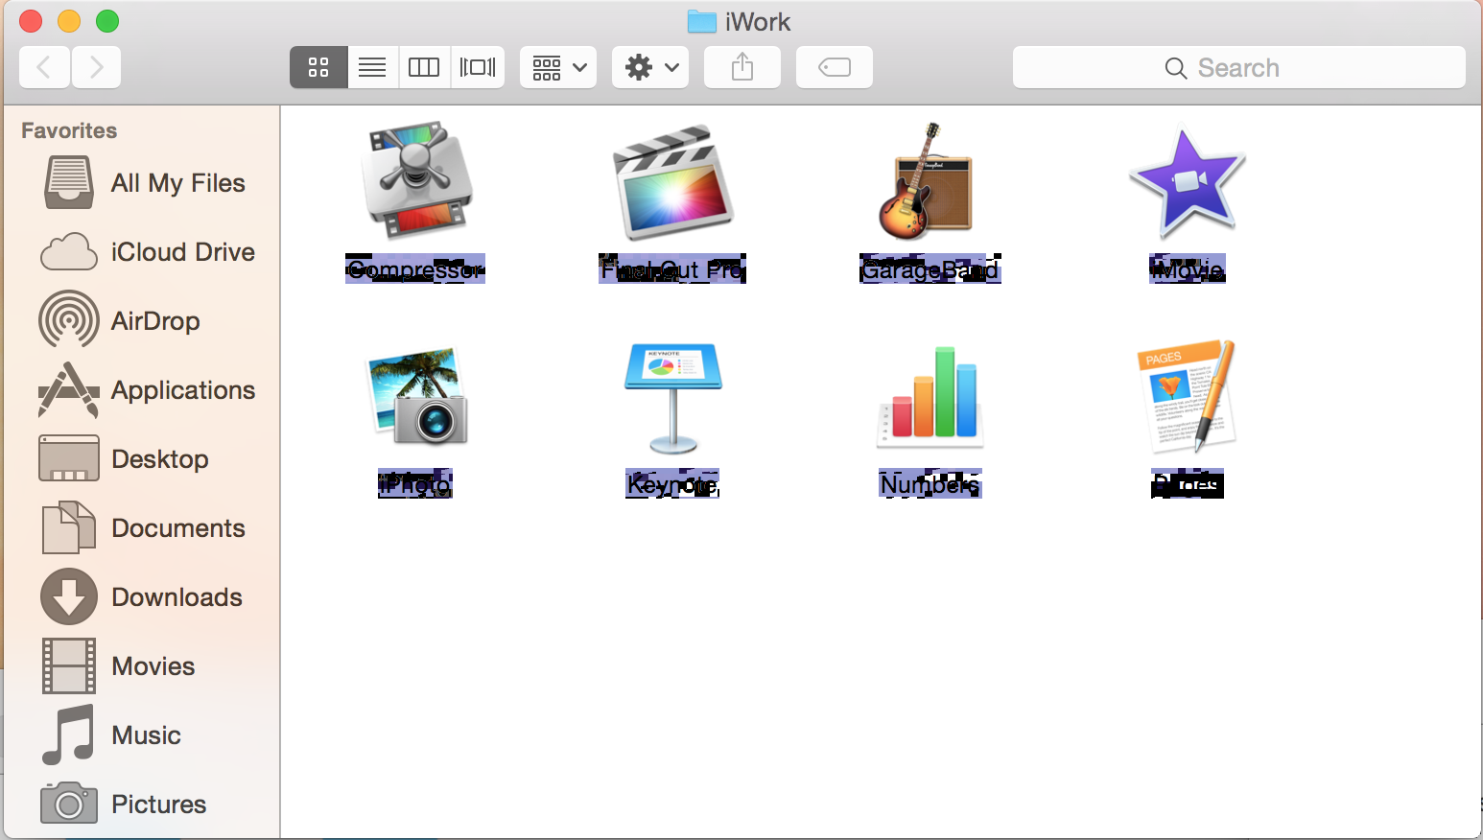The height and width of the screenshot is (840, 1483).
Task: Click the Favorites sidebar heading
Action: (x=69, y=130)
